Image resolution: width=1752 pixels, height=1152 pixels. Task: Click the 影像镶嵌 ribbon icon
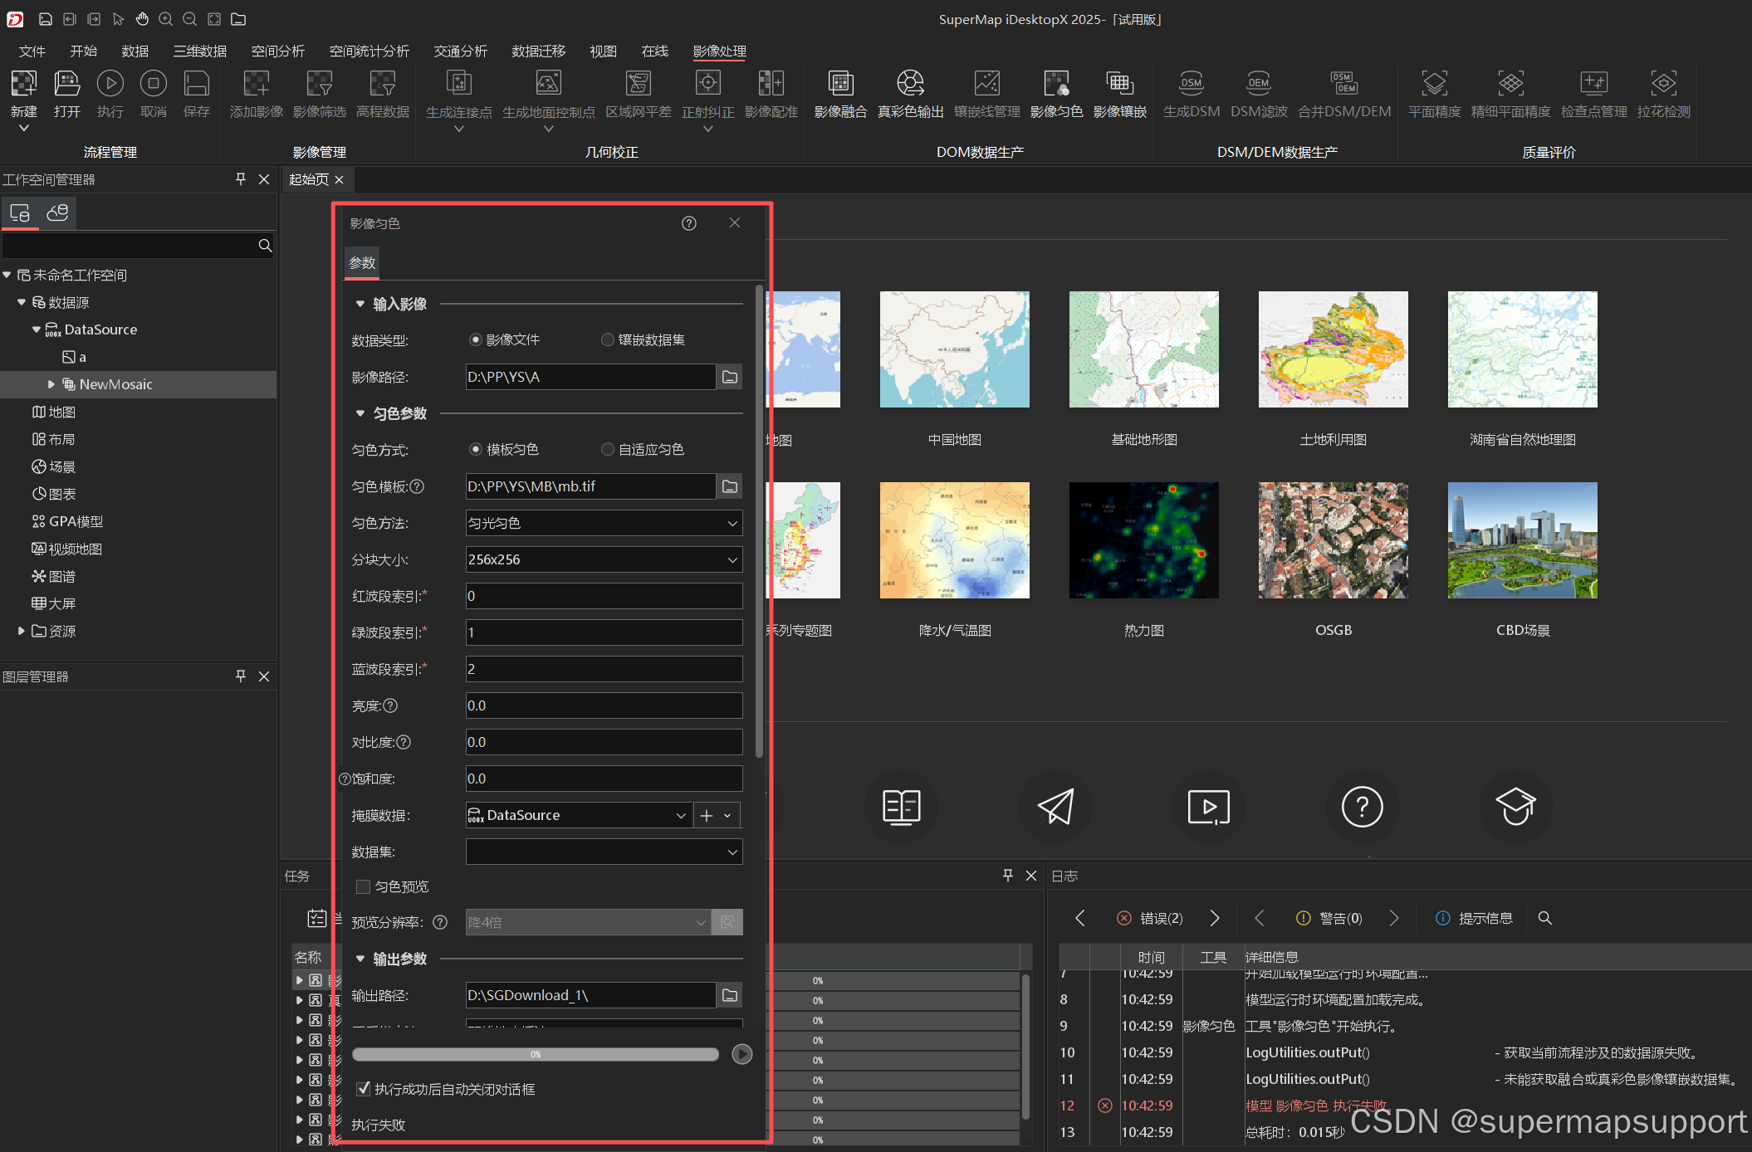pos(1119,85)
